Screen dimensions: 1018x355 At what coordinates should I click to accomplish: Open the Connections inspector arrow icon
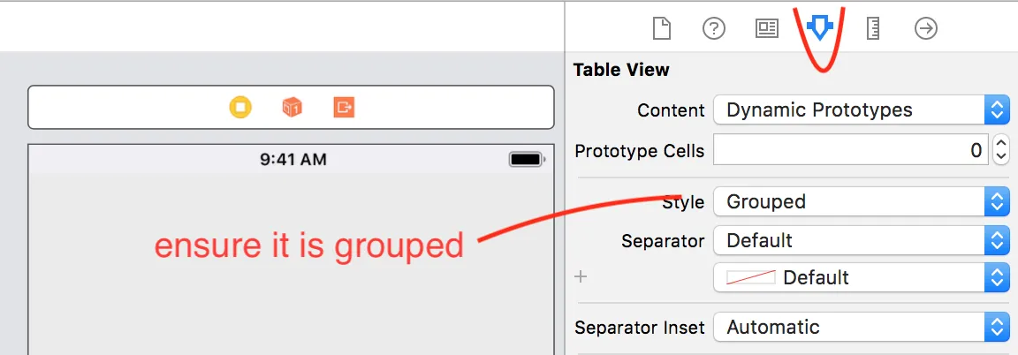tap(925, 29)
